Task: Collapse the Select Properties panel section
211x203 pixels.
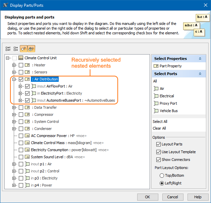Action: [x=200, y=59]
